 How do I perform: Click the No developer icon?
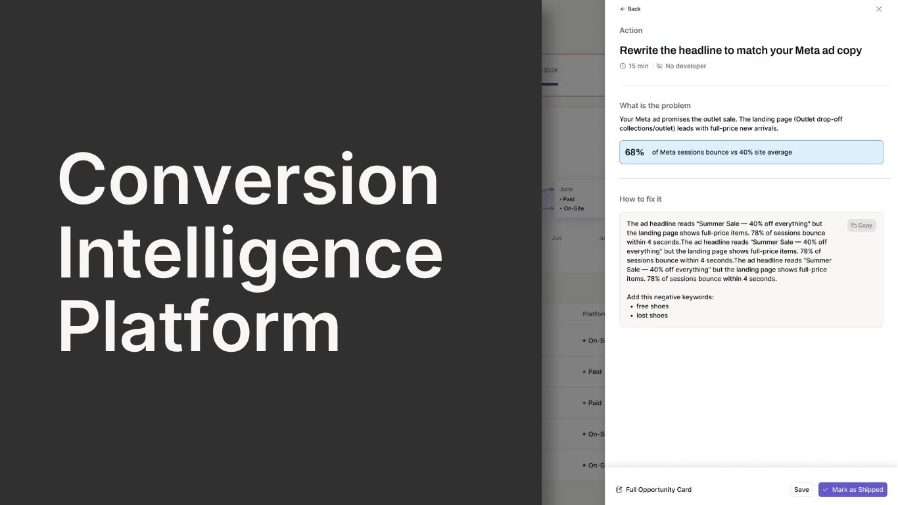click(659, 66)
